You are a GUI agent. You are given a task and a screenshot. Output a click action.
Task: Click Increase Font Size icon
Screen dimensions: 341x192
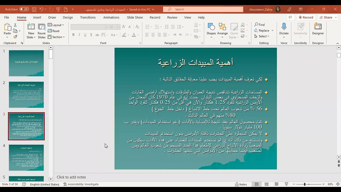point(124,27)
